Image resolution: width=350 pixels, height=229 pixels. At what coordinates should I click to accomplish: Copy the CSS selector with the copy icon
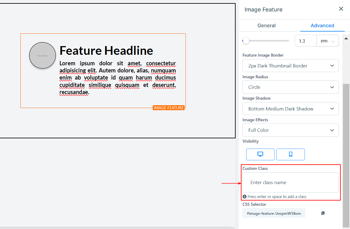click(323, 213)
